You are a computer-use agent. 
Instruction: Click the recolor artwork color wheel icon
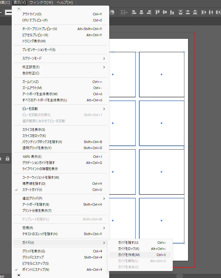(x=112, y=12)
